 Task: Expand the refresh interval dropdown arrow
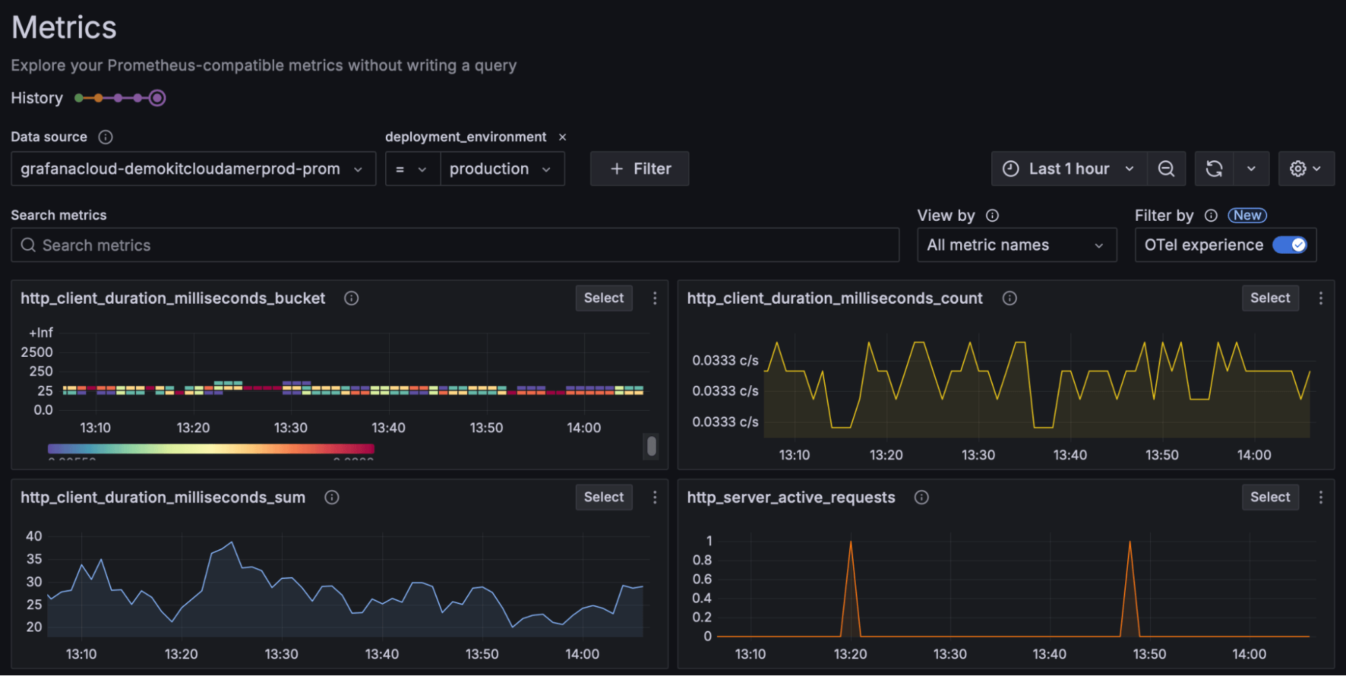[x=1251, y=169]
